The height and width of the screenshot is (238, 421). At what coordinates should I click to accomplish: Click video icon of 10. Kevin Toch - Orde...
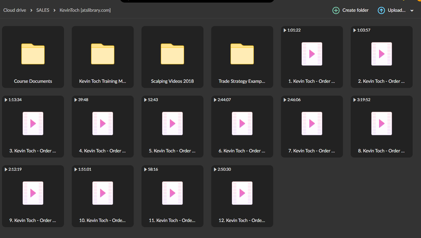coord(103,193)
